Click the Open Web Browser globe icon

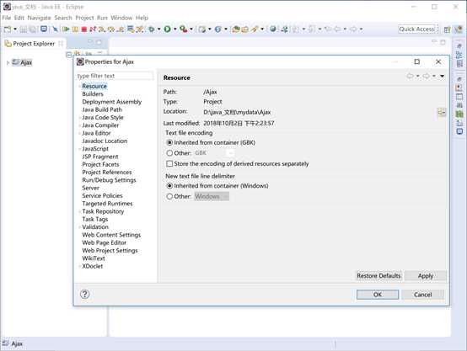[x=273, y=29]
